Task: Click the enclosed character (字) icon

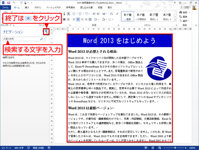Action: pos(68,20)
